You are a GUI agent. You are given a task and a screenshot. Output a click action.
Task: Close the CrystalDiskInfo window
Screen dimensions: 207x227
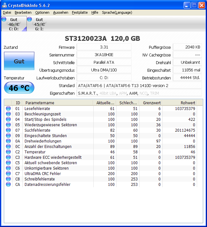[202, 5]
